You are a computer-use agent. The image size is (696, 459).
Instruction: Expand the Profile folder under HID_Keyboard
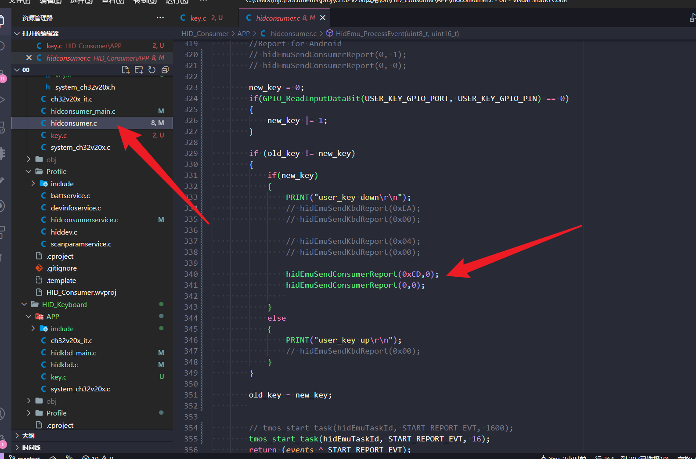pos(29,413)
